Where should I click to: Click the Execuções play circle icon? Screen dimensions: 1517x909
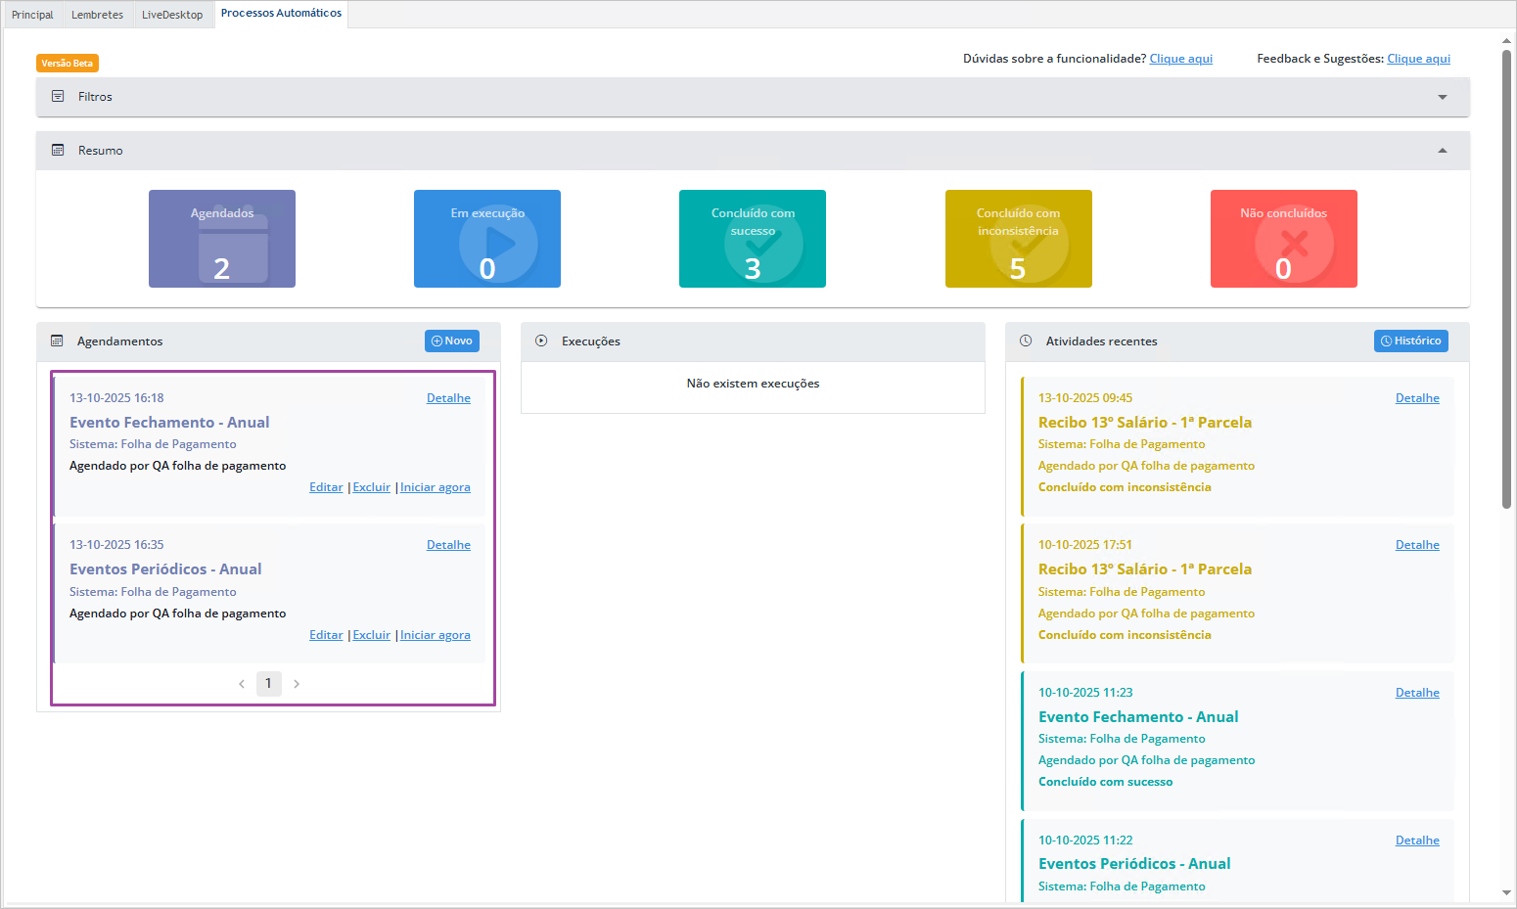tap(541, 341)
